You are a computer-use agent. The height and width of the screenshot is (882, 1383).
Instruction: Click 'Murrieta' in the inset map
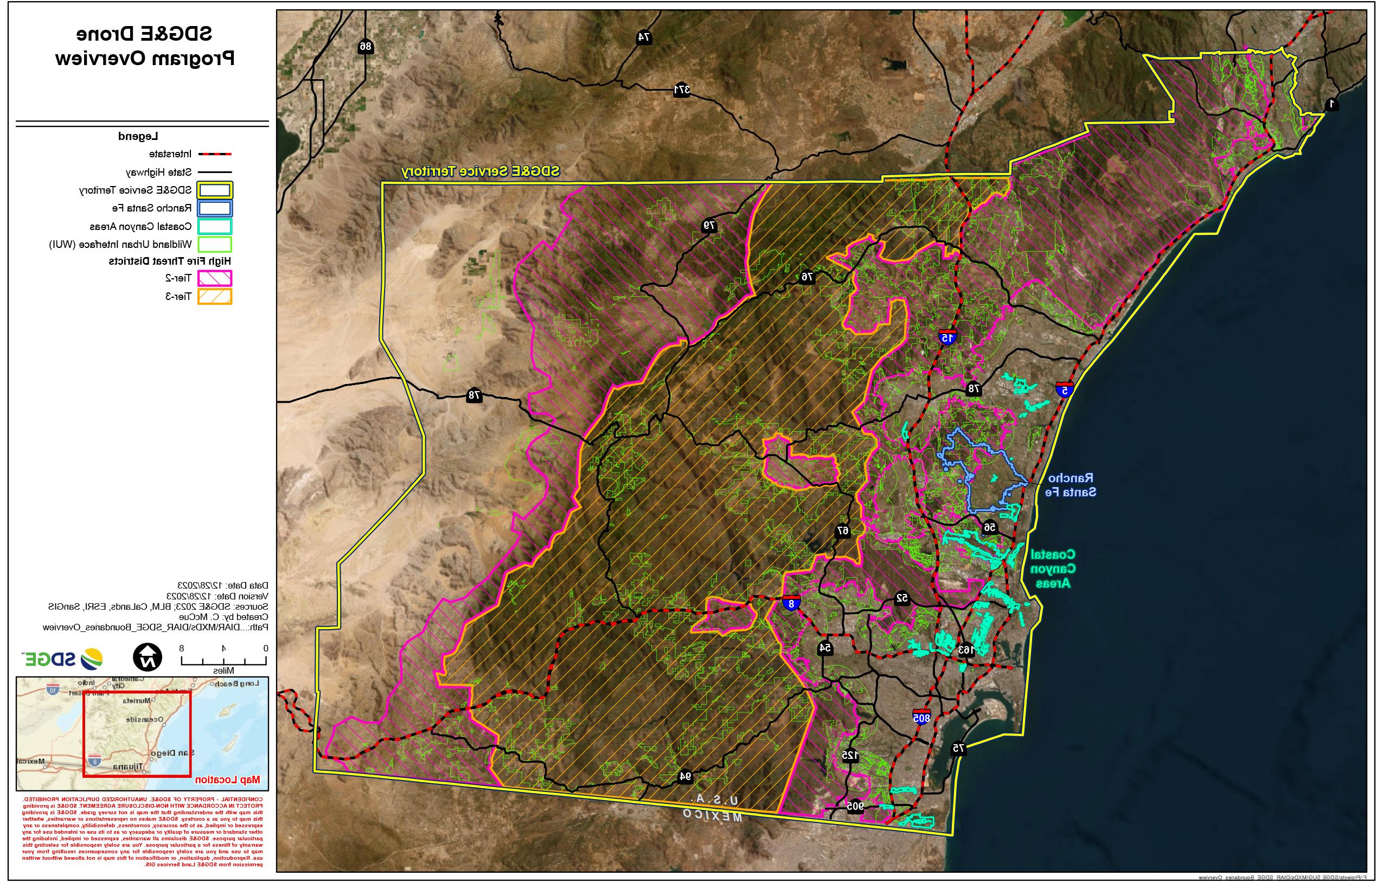coord(137,701)
